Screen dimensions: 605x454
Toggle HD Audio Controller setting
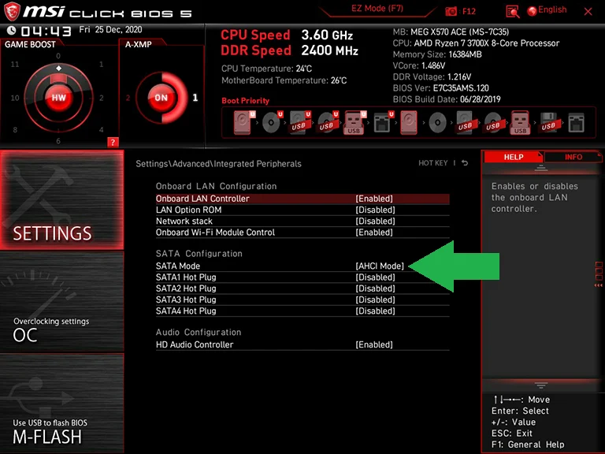pyautogui.click(x=302, y=344)
